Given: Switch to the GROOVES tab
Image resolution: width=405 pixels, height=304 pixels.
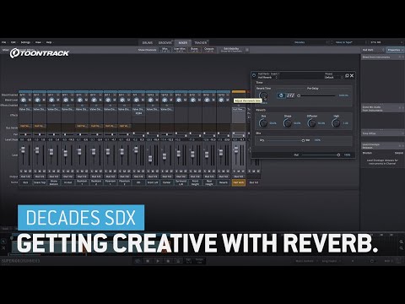Looking at the screenshot, I should coord(165,43).
